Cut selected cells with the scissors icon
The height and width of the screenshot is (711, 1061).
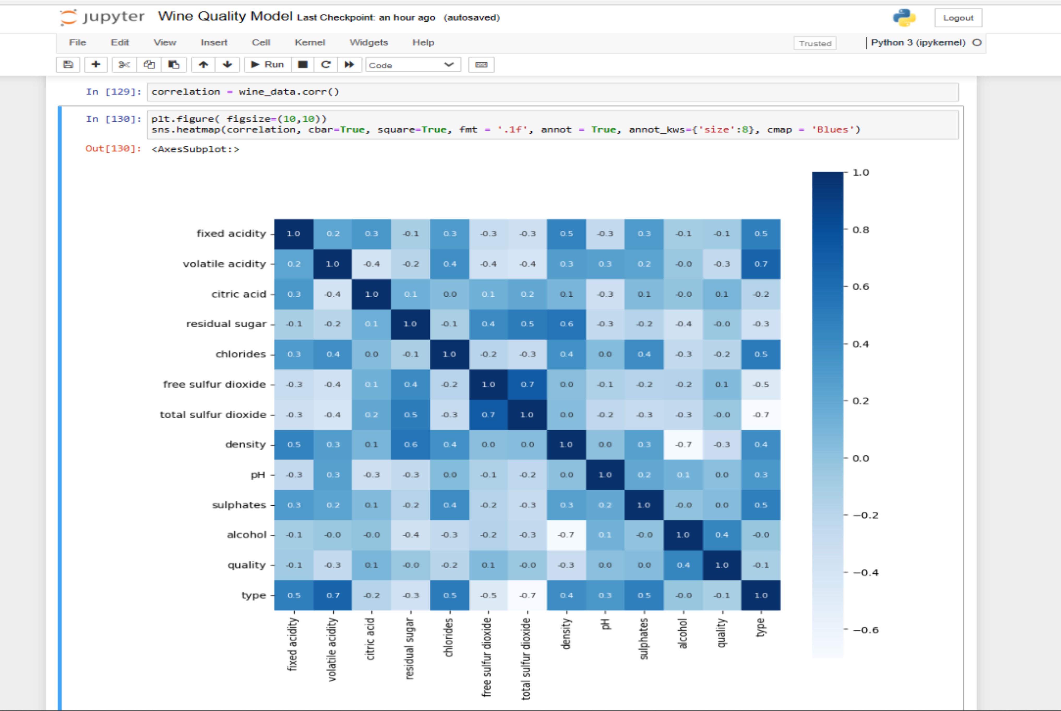[124, 65]
